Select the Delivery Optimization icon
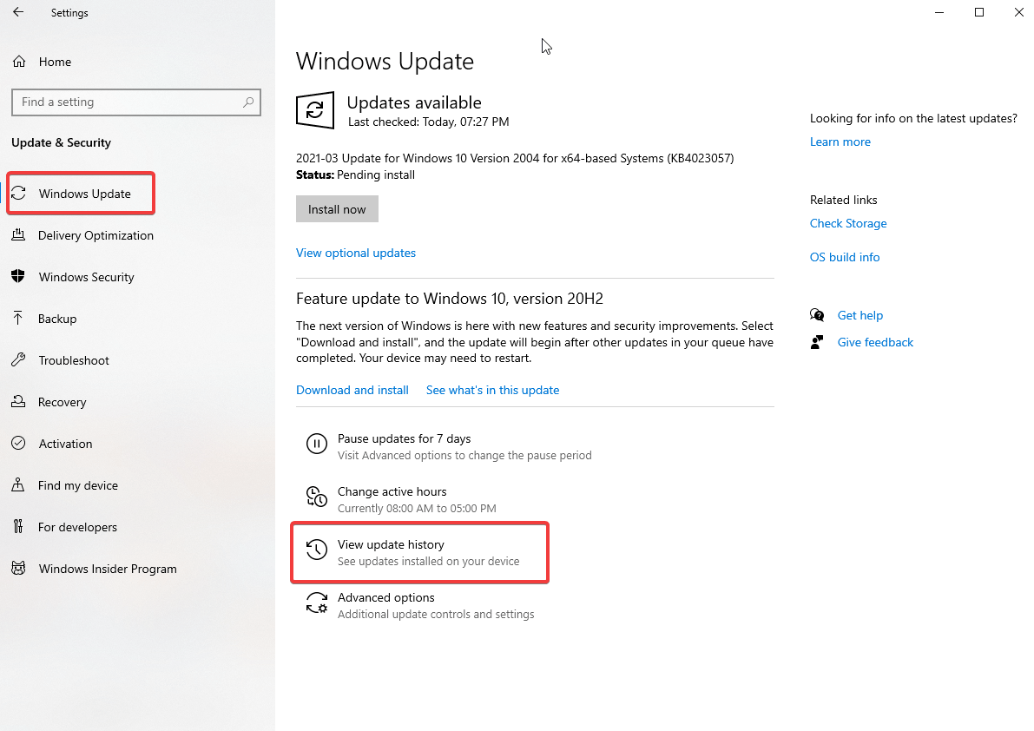This screenshot has height=731, width=1034. click(19, 235)
